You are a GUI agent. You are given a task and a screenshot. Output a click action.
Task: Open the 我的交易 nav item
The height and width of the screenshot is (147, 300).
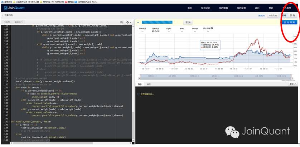pyautogui.click(x=241, y=8)
